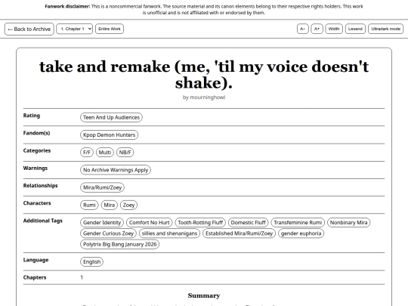Open the Domestic Fluff tag
408x306 pixels.
249,222
